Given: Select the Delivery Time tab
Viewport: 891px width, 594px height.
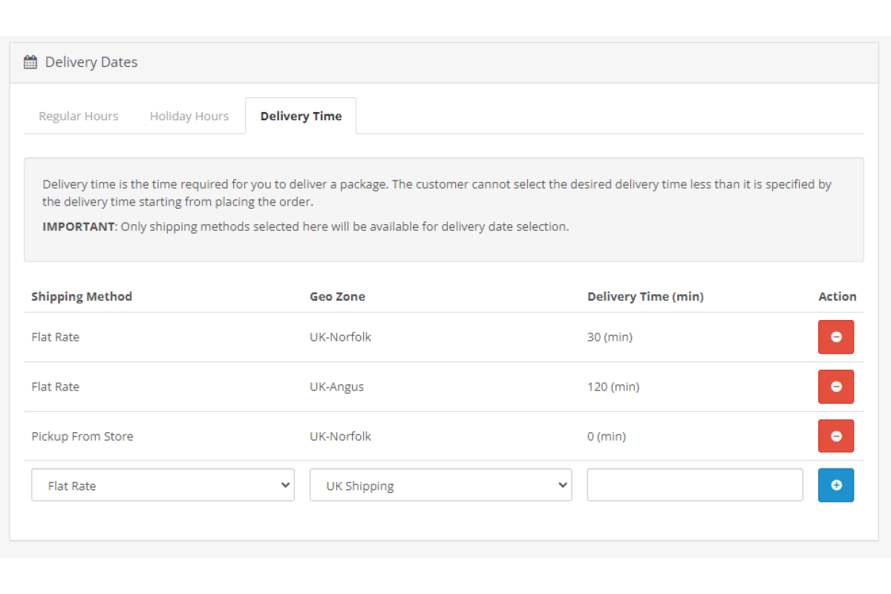Looking at the screenshot, I should [301, 116].
